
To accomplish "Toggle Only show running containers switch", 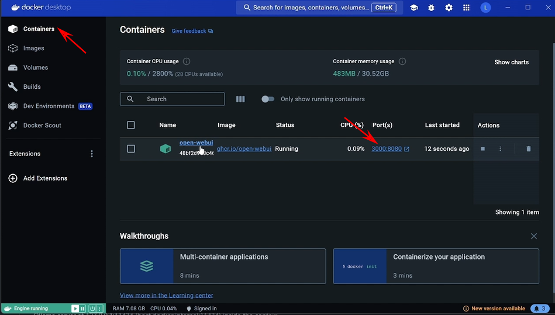I will 268,99.
